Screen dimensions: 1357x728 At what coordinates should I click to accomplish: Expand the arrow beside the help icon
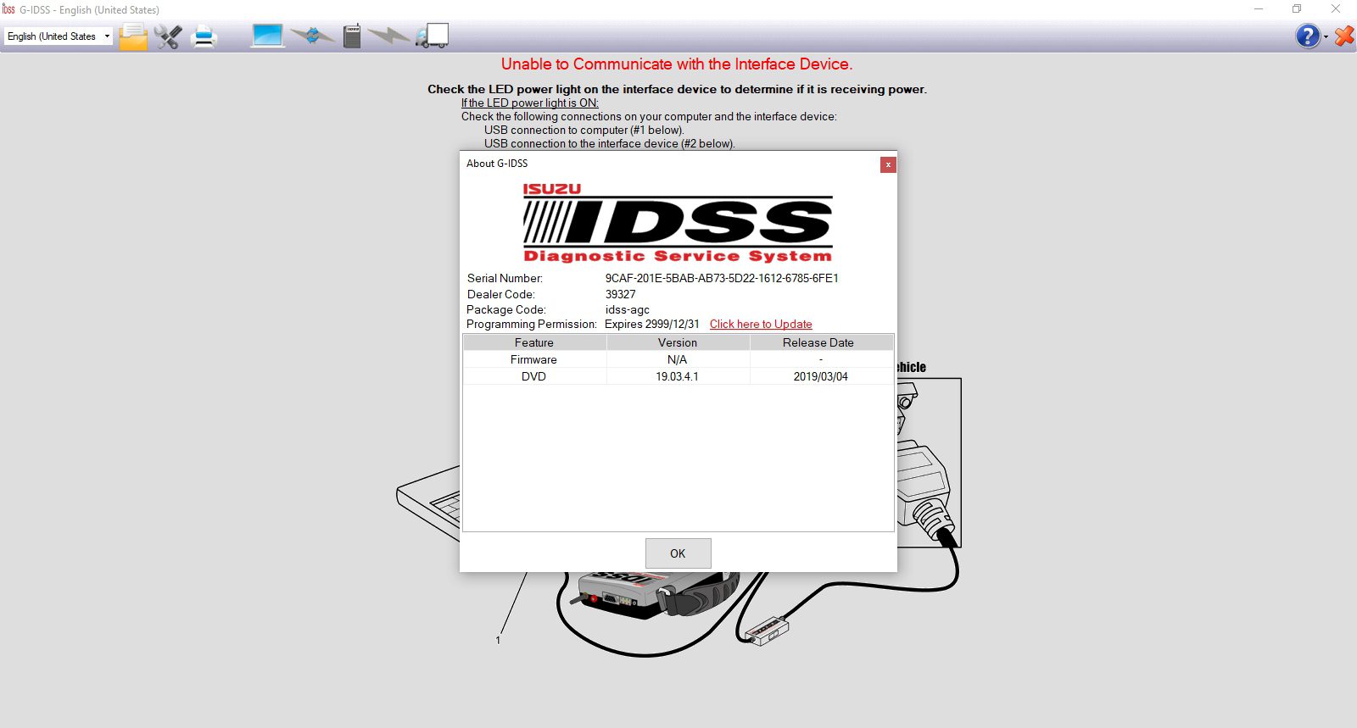click(x=1326, y=36)
